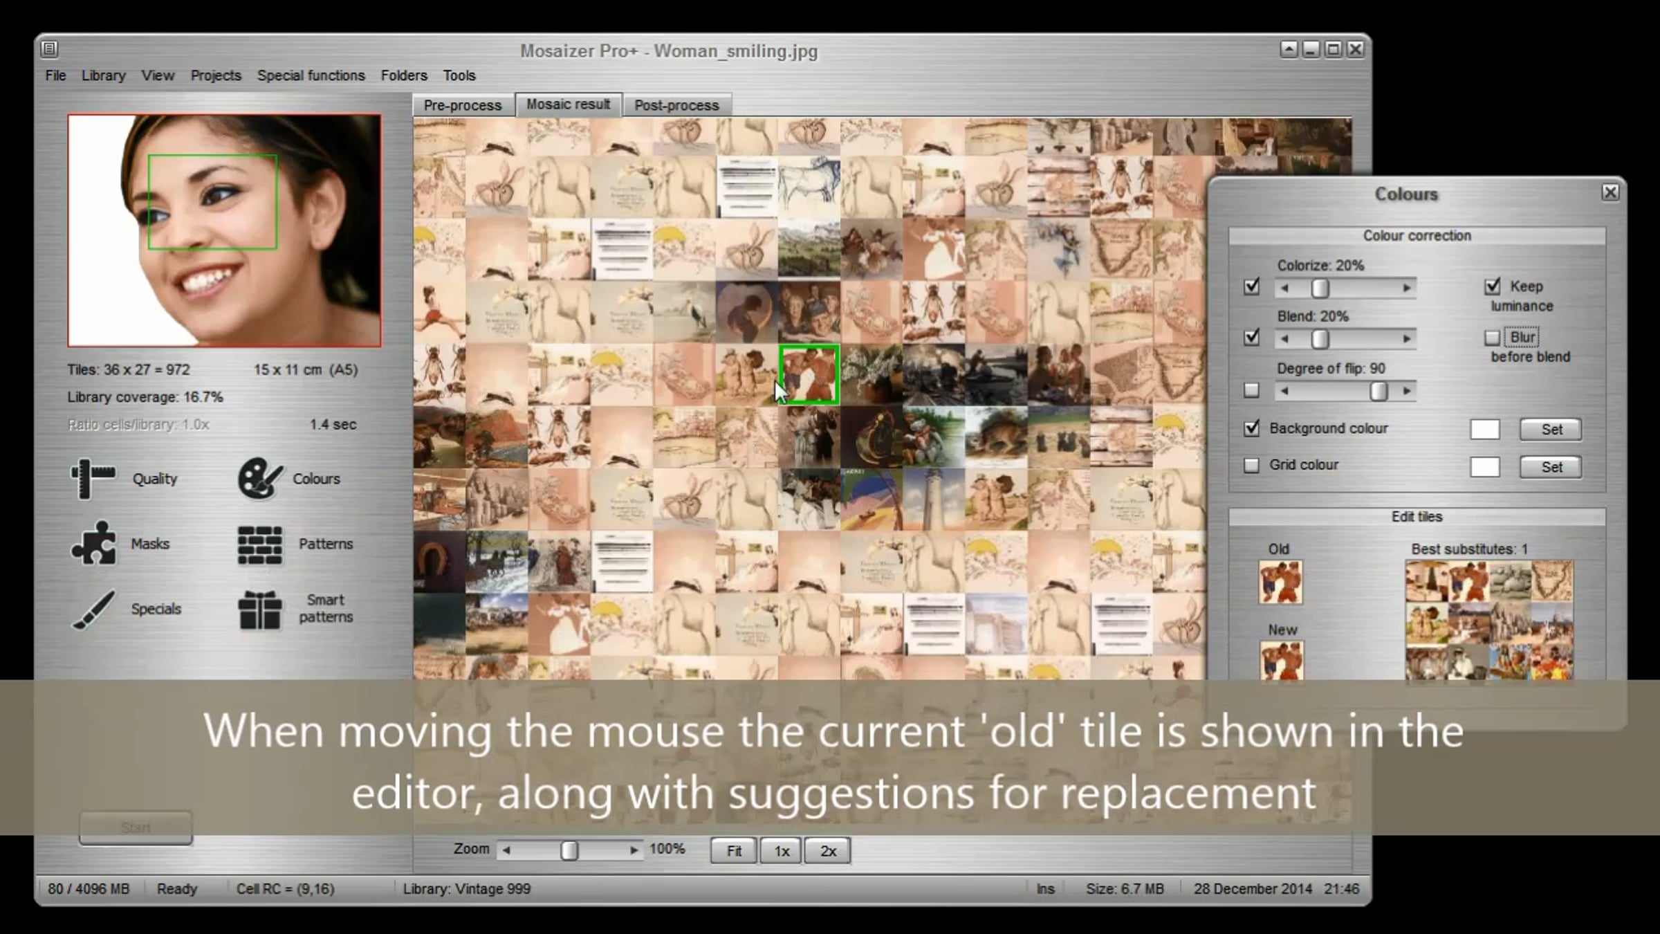Click the Old tile thumbnail
This screenshot has height=934, width=1660.
point(1280,582)
